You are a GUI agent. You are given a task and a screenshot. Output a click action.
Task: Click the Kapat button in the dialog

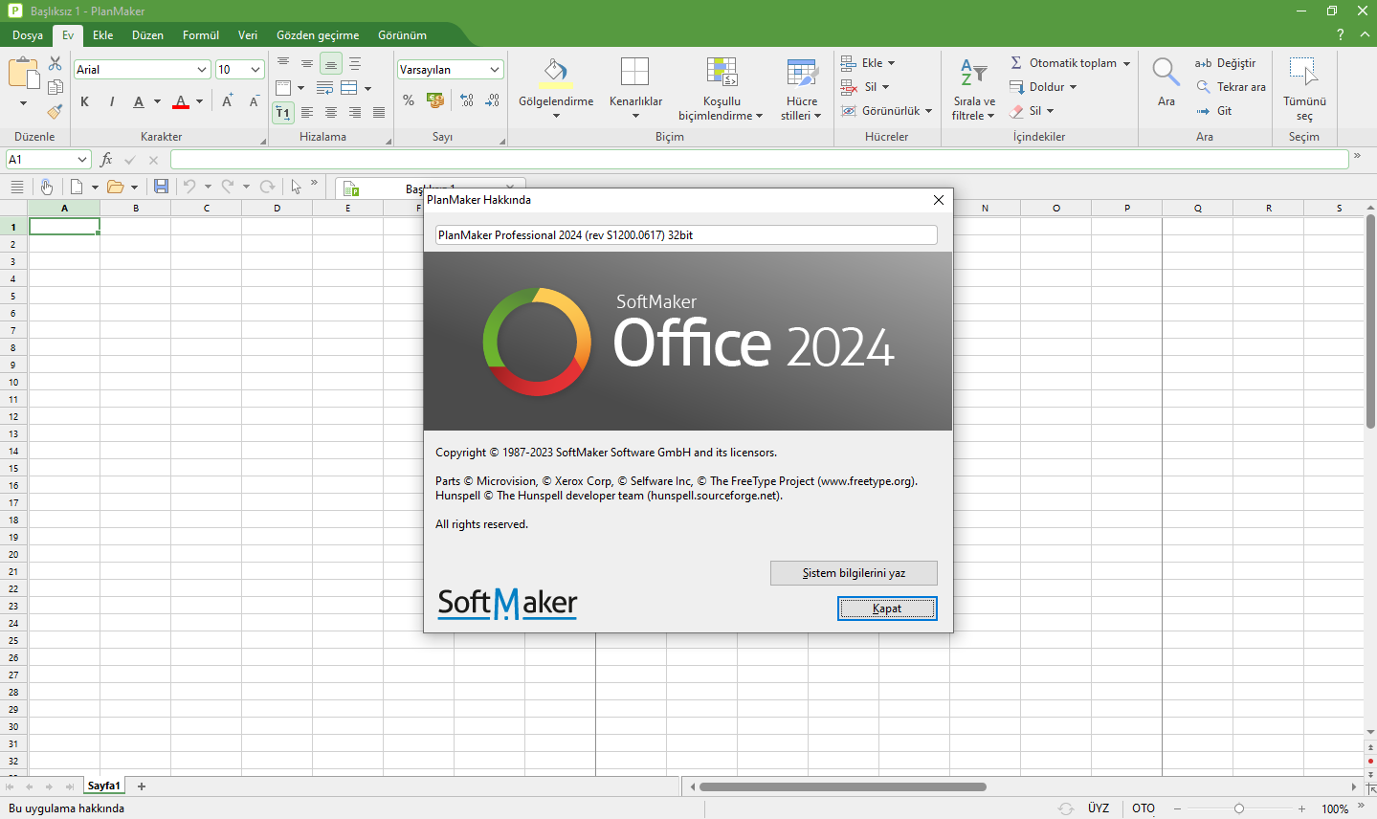click(887, 609)
